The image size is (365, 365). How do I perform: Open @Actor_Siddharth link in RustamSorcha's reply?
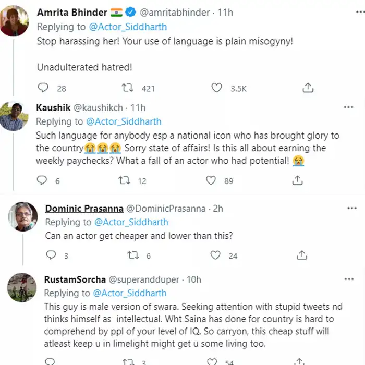pos(130,293)
